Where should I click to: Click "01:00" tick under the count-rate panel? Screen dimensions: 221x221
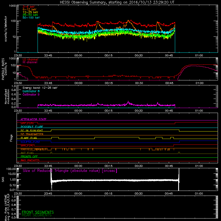click(199, 56)
